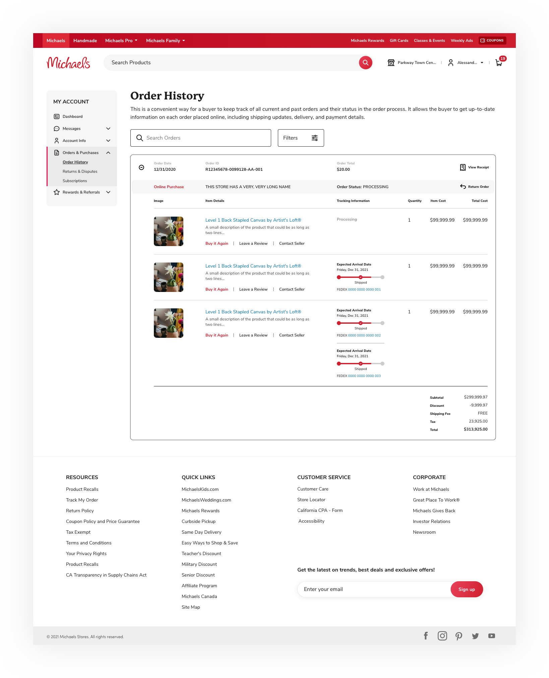This screenshot has width=549, height=678.
Task: Open the Alessand... account dropdown arrow
Action: coord(482,63)
